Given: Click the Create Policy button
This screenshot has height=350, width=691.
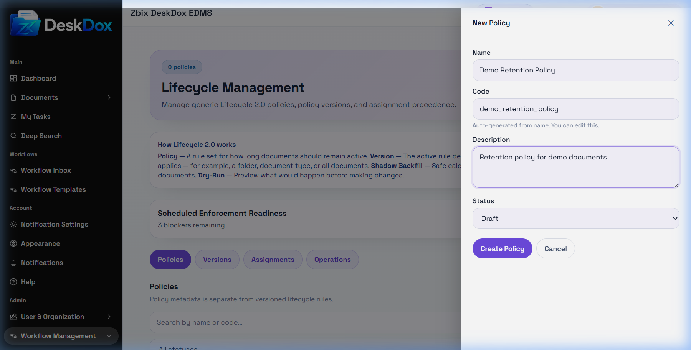Looking at the screenshot, I should [x=503, y=248].
